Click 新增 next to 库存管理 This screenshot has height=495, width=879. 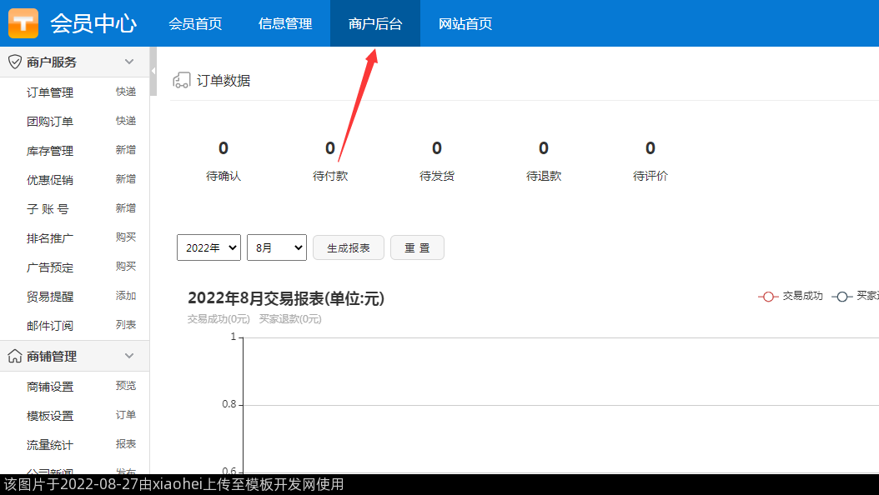click(x=125, y=150)
